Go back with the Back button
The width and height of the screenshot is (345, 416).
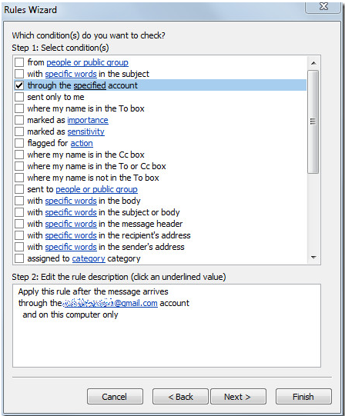[x=180, y=397]
